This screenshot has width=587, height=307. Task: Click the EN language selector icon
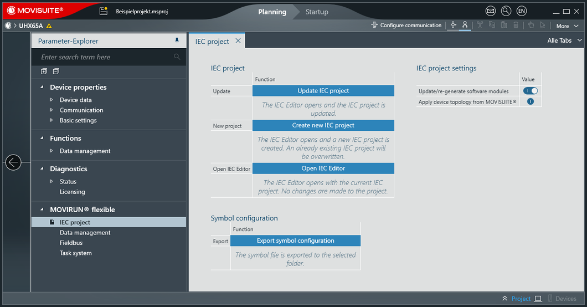[521, 11]
